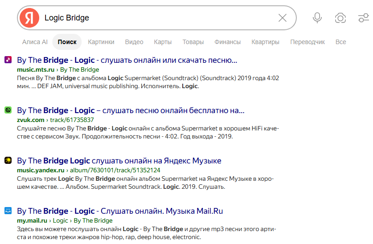Visit the zvuk.com domain link

[31, 120]
